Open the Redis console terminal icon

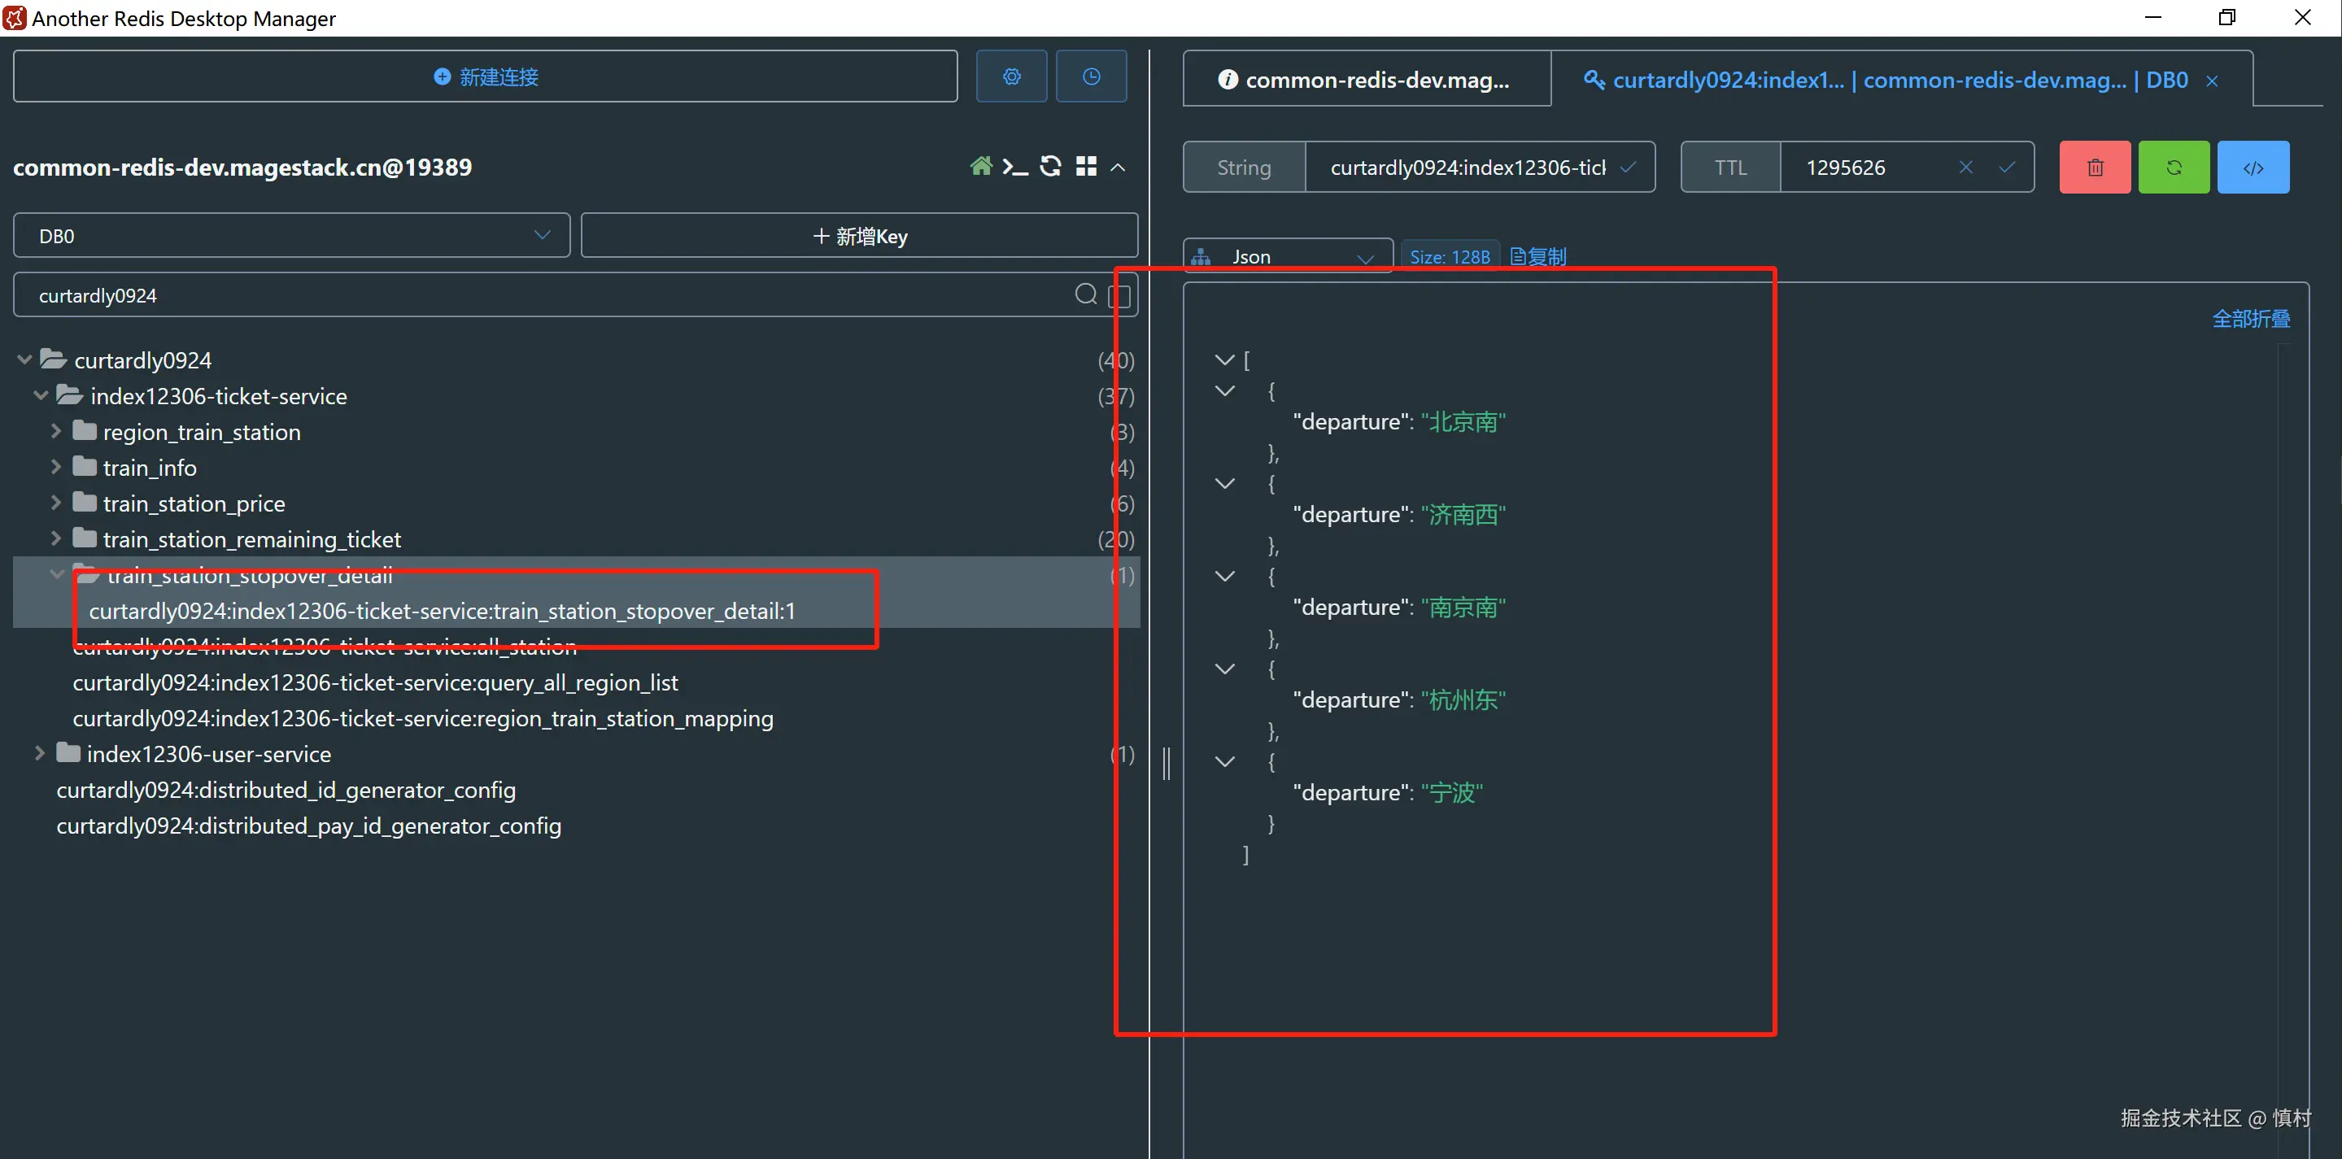[1014, 167]
